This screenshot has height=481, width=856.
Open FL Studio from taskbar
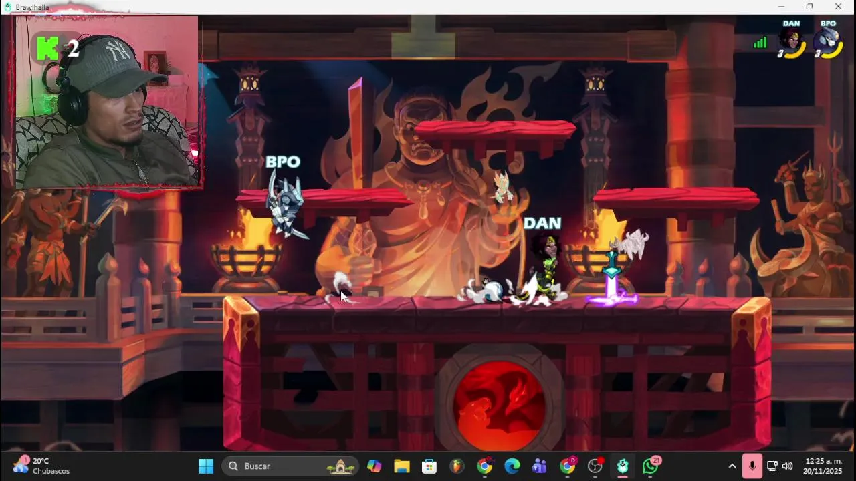tap(457, 466)
